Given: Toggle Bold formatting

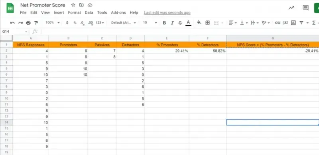Looking at the screenshot, I should [x=164, y=23].
